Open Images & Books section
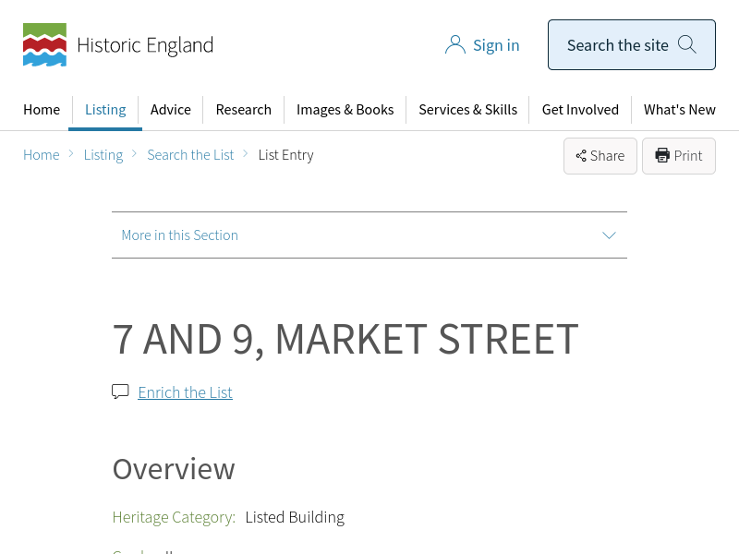This screenshot has width=739, height=554. [x=345, y=110]
